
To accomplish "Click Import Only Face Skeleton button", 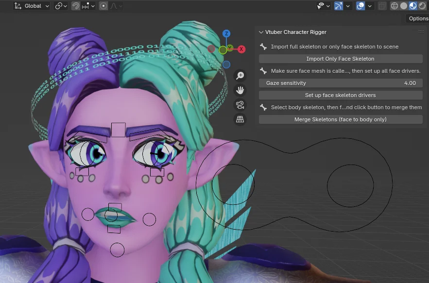I will [x=340, y=59].
